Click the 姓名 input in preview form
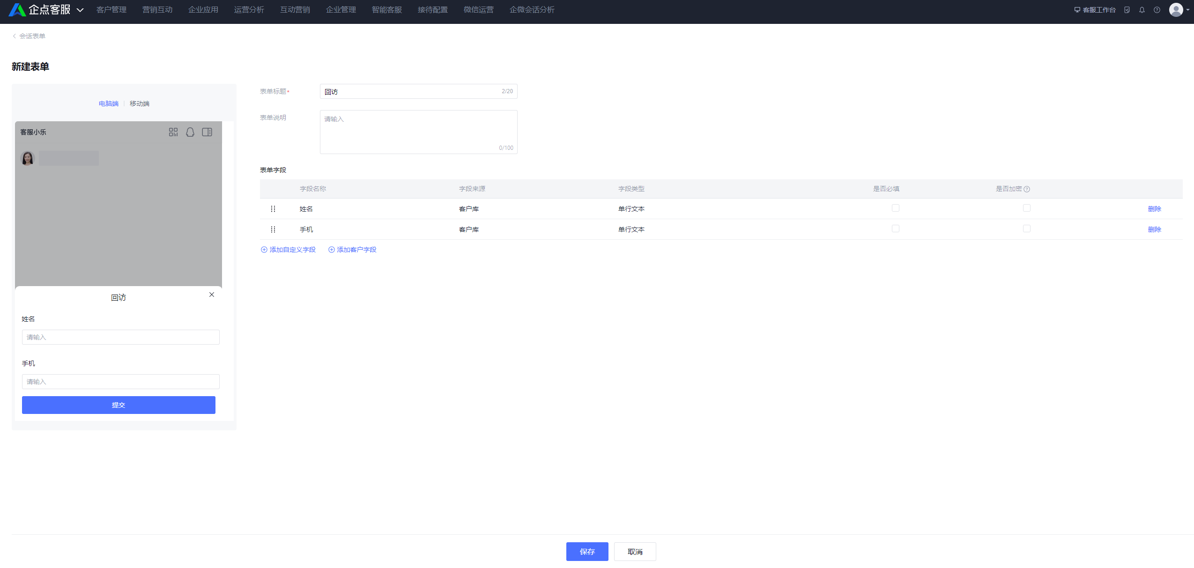The image size is (1194, 568). click(121, 337)
